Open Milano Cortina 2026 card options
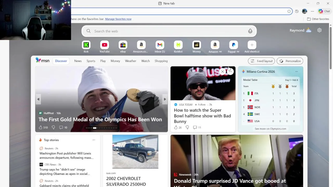This screenshot has width=333, height=187. point(296,72)
